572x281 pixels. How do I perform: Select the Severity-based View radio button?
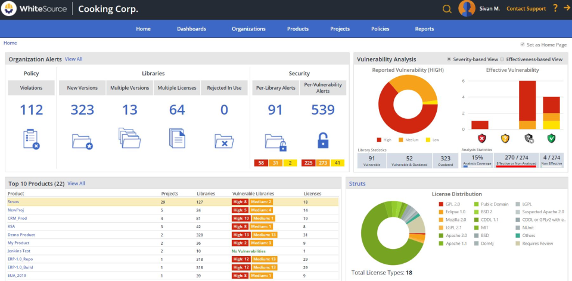449,59
